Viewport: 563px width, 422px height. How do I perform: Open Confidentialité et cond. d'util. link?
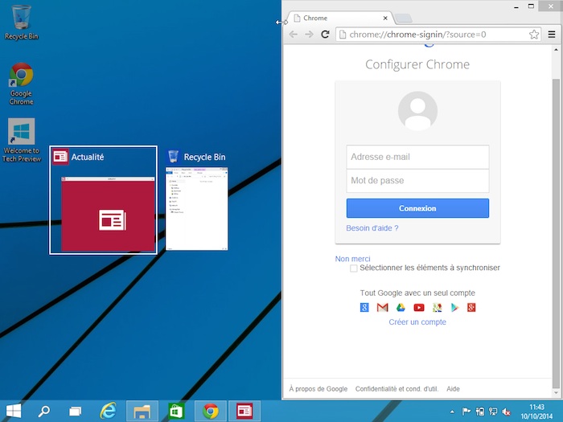tap(397, 389)
